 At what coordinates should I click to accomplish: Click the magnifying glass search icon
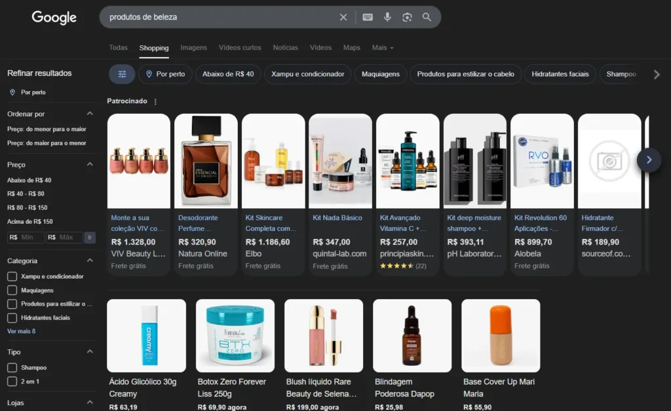click(427, 17)
